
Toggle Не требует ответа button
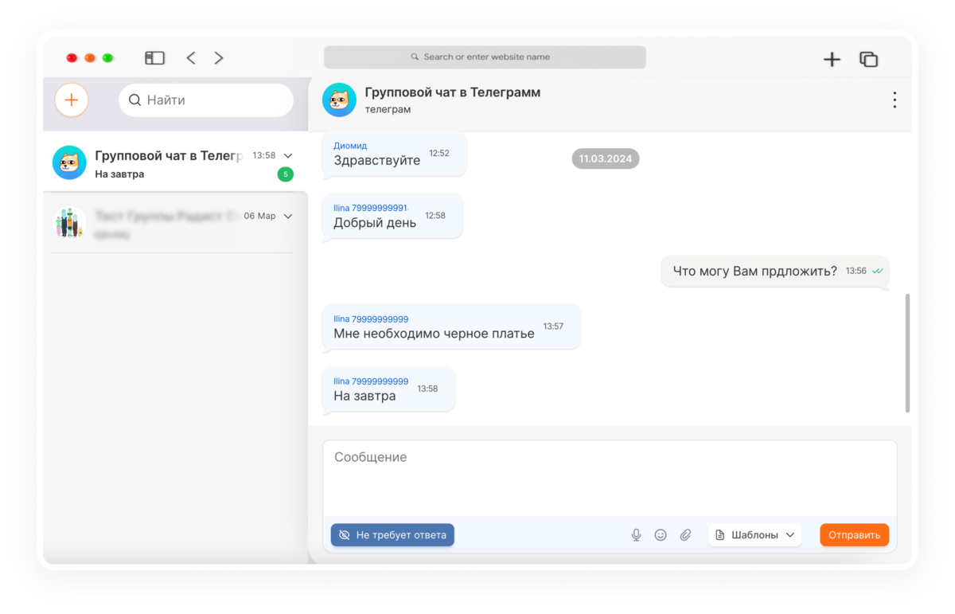tap(392, 535)
